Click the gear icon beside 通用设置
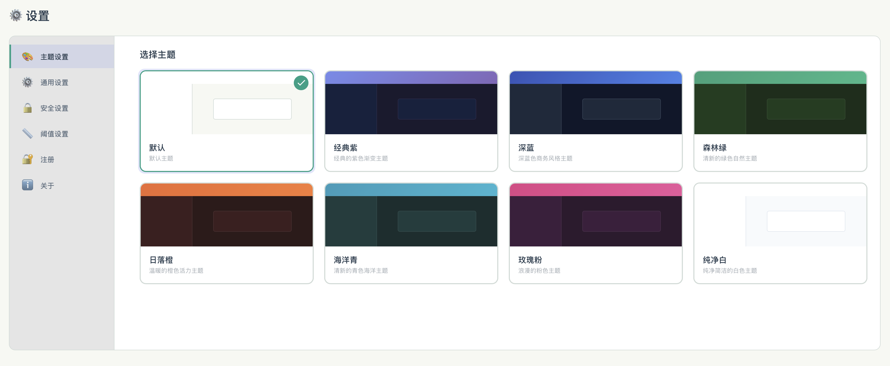The image size is (890, 366). pyautogui.click(x=27, y=82)
